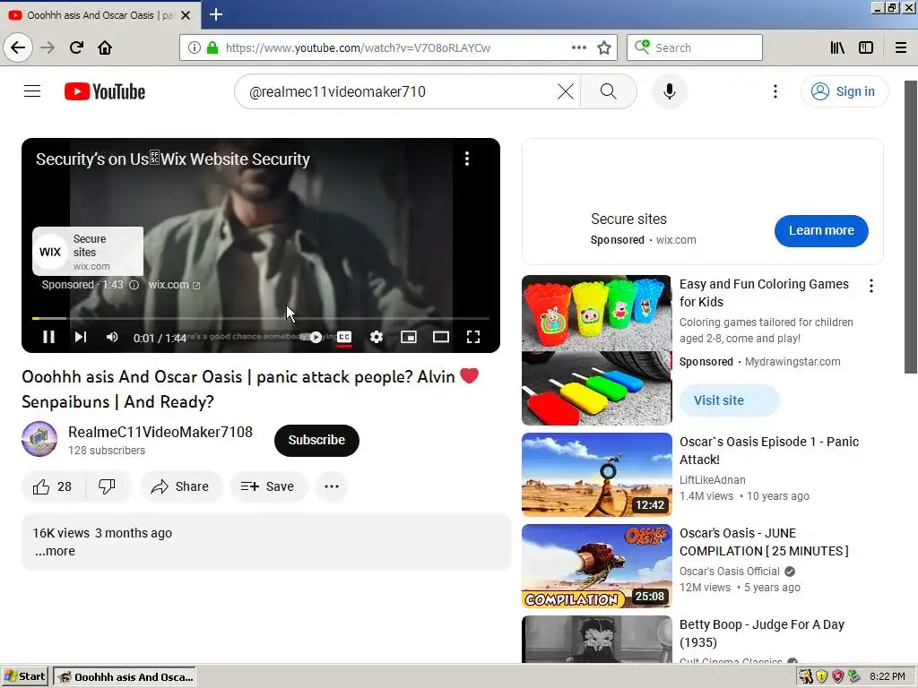Clear the YouTube search query with X
This screenshot has width=918, height=688.
tap(566, 91)
